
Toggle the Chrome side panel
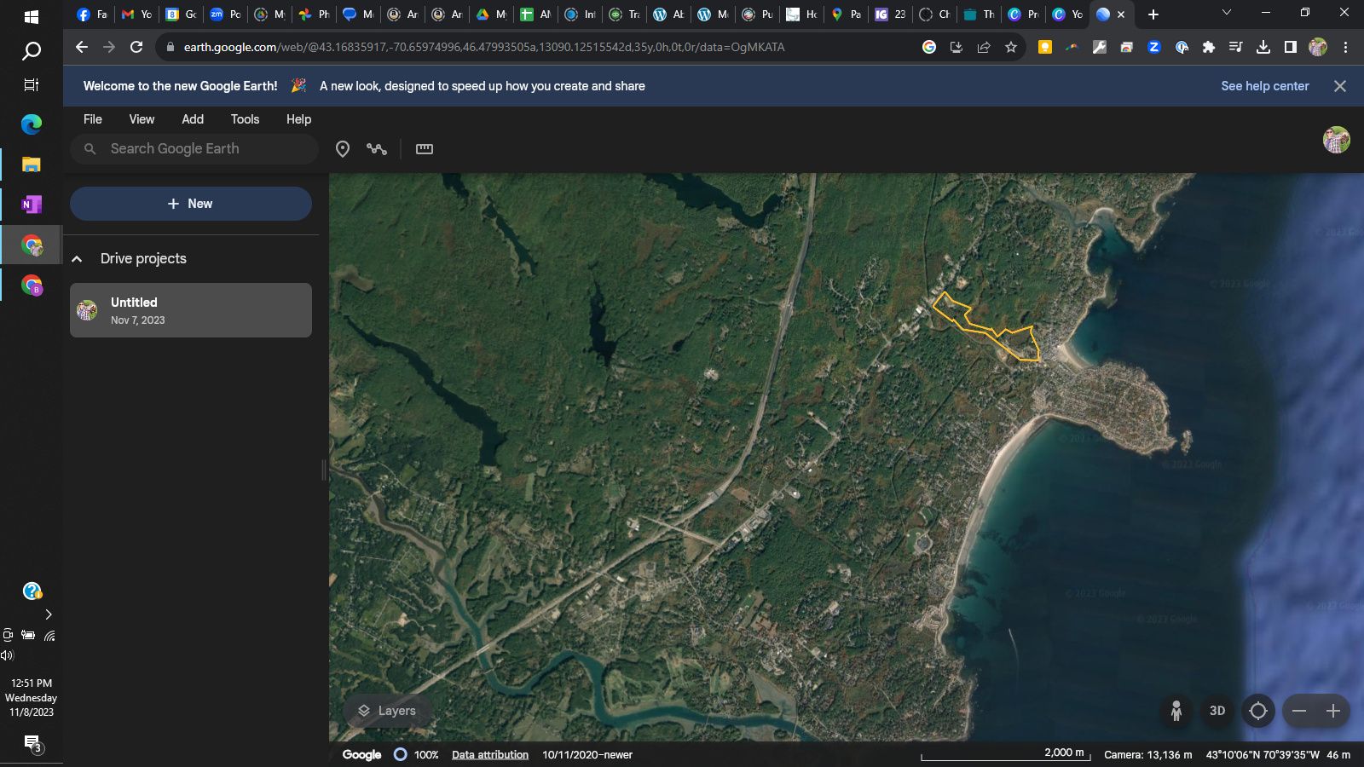(1291, 47)
